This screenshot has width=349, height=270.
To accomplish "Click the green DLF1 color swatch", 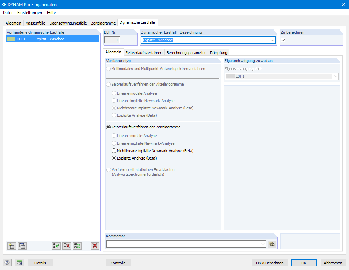I will tap(11, 39).
